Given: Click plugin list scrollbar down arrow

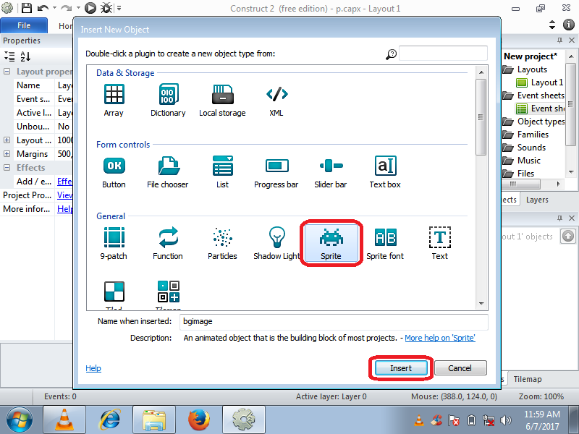Looking at the screenshot, I should point(481,304).
